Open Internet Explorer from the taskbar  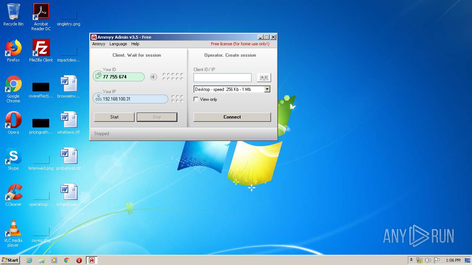(29, 260)
